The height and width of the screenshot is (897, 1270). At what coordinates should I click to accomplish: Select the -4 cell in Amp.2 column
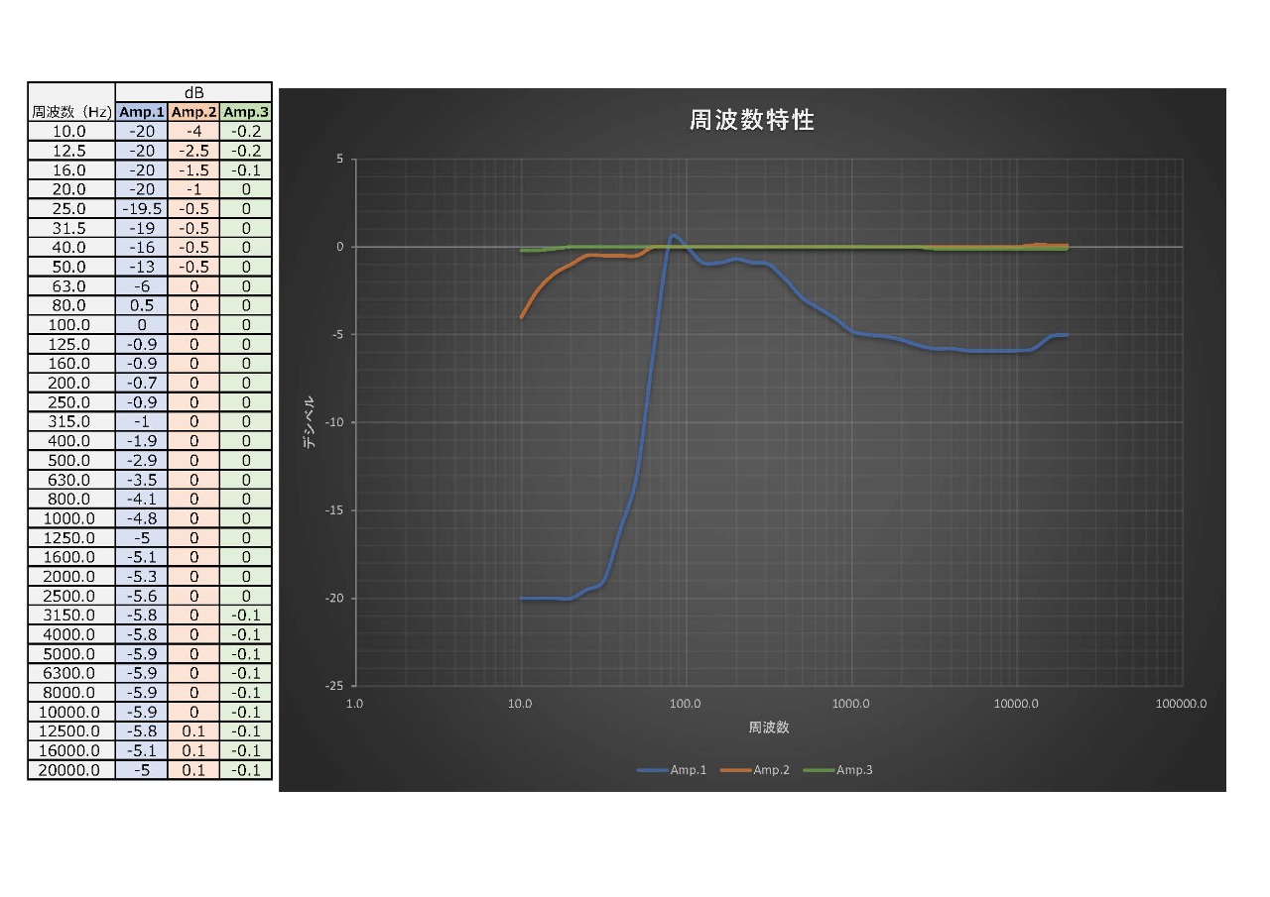[x=193, y=132]
